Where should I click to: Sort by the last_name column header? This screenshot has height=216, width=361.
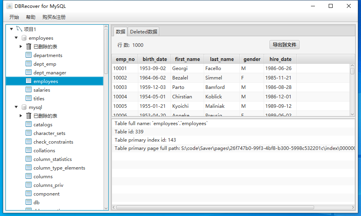[222, 59]
